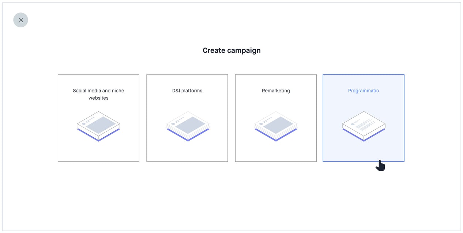Image resolution: width=463 pixels, height=233 pixels.
Task: Choose the D&I platforms campaign card
Action: [187, 150]
